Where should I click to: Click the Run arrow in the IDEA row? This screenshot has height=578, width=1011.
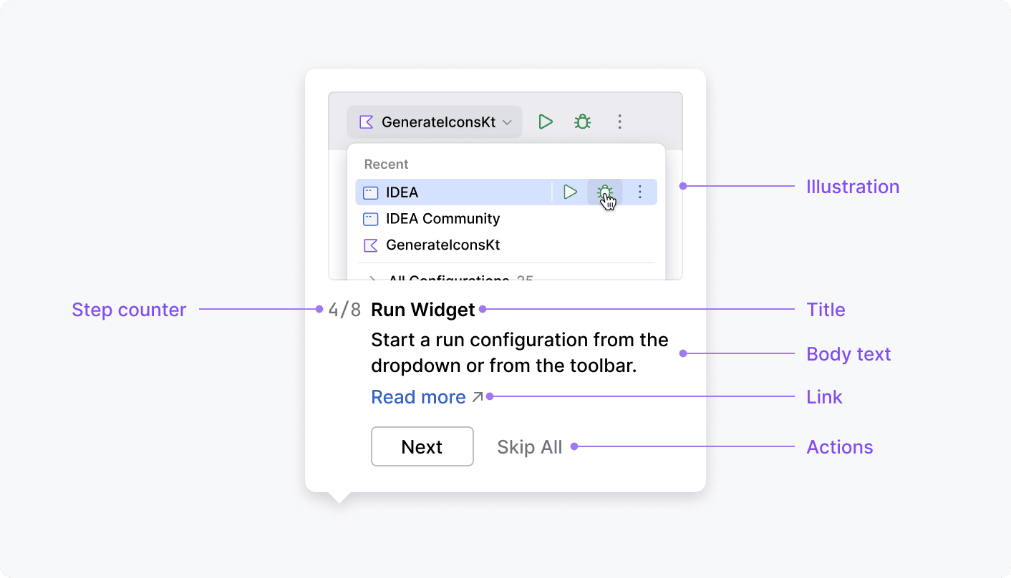coord(570,192)
